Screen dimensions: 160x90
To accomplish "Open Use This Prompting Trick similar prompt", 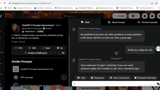I will point(42,85).
